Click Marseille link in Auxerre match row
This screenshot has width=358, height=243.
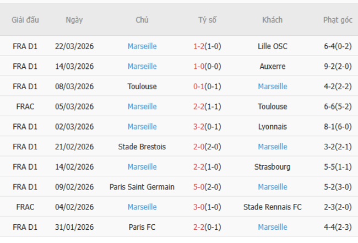(142, 66)
